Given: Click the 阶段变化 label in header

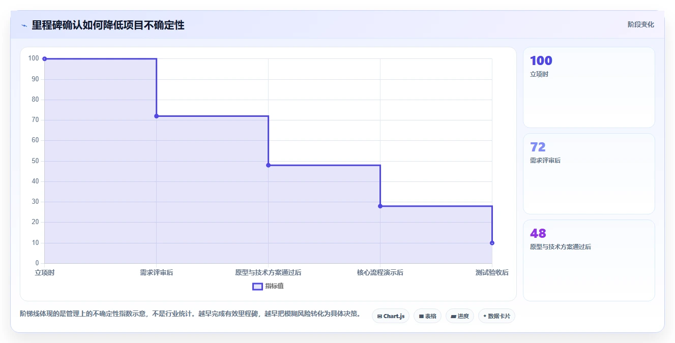Looking at the screenshot, I should pos(640,24).
